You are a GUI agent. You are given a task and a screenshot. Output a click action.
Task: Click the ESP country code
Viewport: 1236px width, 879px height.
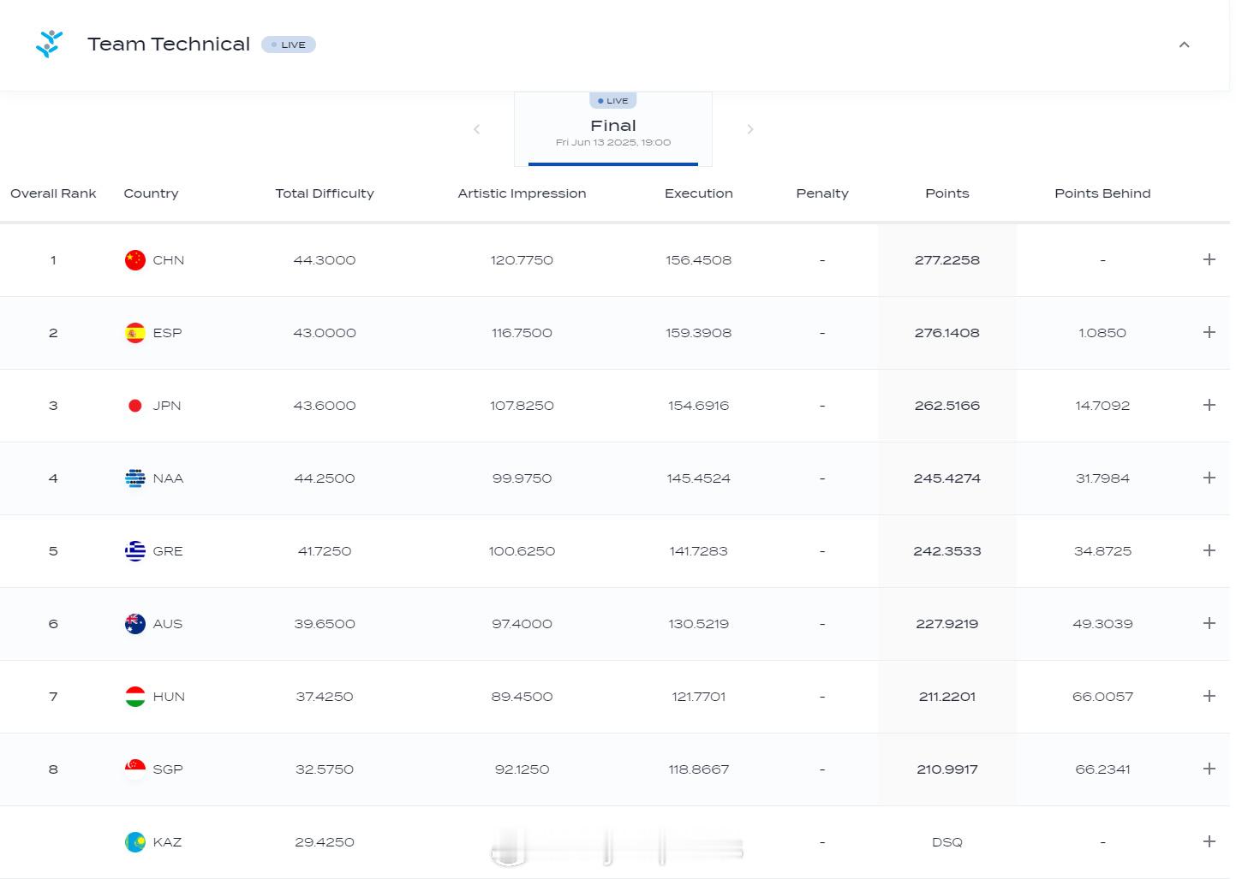pos(167,333)
